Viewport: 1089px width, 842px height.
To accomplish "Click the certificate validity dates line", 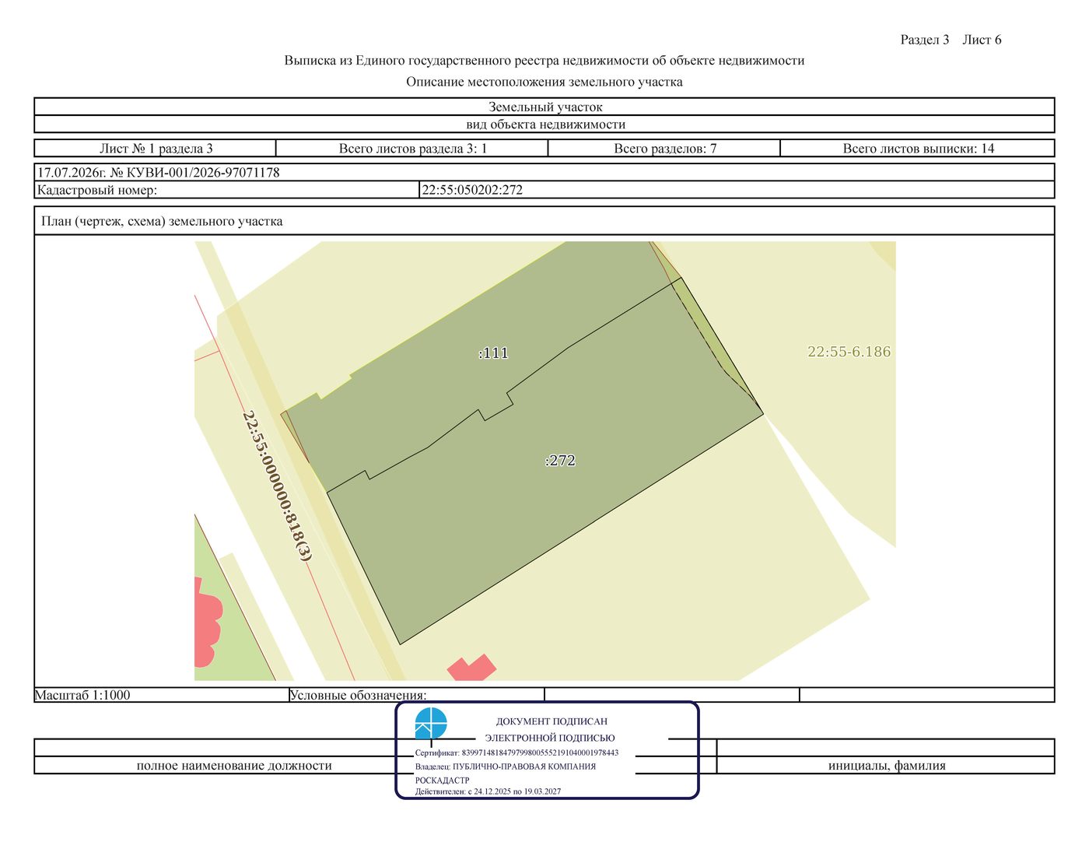I will [488, 791].
